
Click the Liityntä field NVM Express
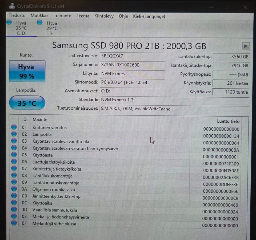pos(133,74)
